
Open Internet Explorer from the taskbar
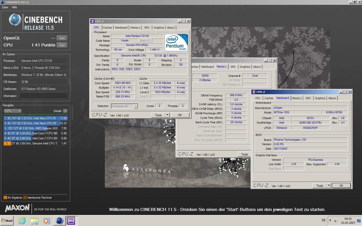coord(22,221)
